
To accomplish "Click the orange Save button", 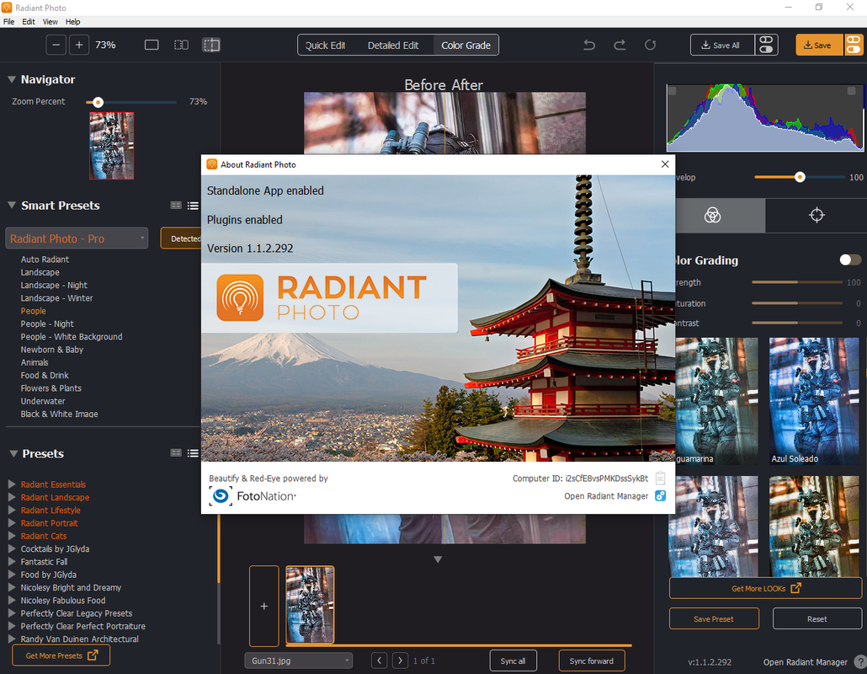I will point(818,45).
